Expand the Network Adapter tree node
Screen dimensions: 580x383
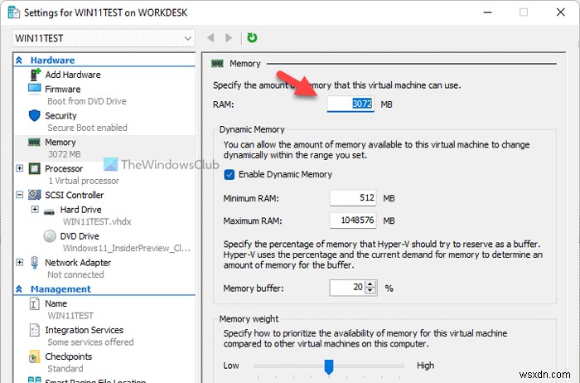coord(20,262)
